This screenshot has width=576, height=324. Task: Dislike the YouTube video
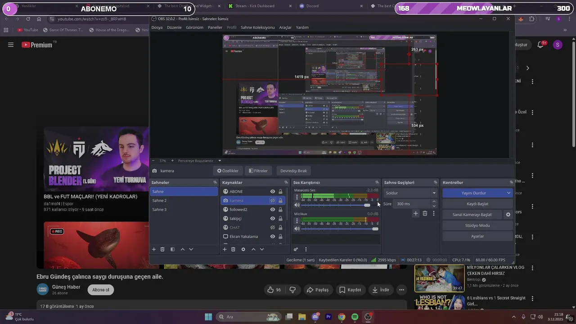[292, 290]
